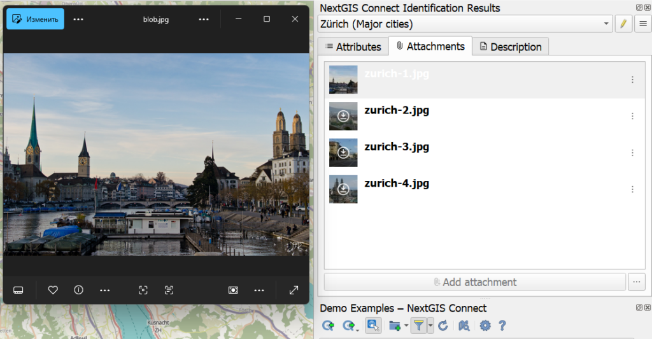Click first globe arrow icon in NextGIS Connect toolbar

click(328, 325)
